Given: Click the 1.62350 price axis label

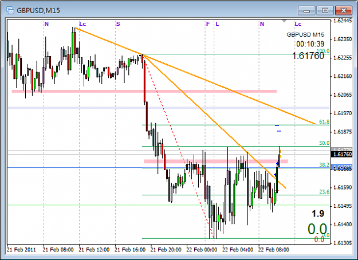Looking at the screenshot, I should pyautogui.click(x=343, y=40).
